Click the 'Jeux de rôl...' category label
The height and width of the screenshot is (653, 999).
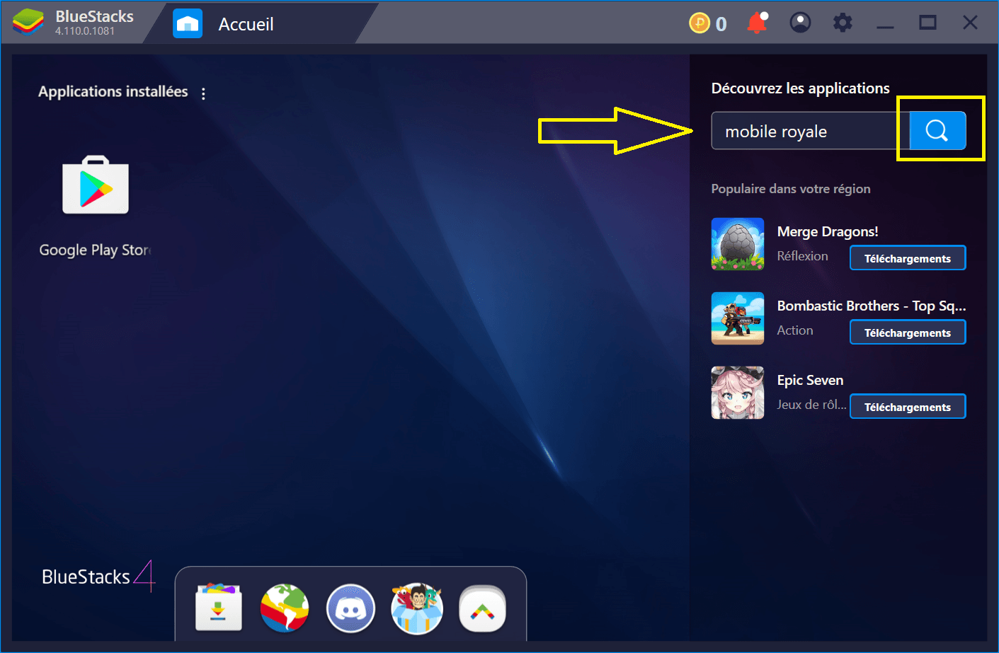[811, 405]
